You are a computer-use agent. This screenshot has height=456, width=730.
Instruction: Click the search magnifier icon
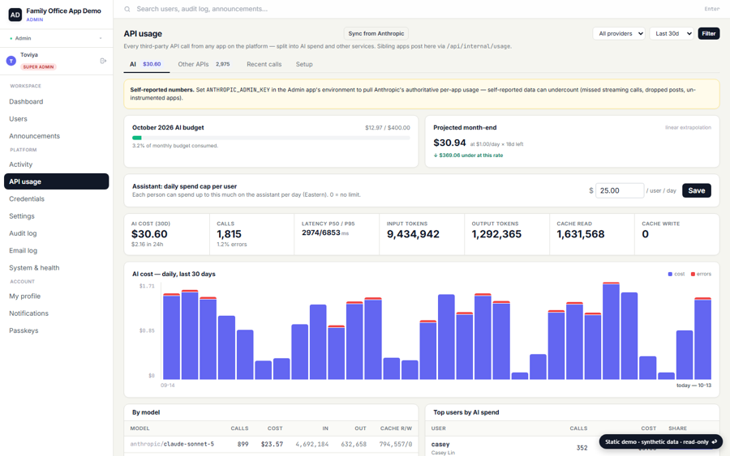(127, 9)
